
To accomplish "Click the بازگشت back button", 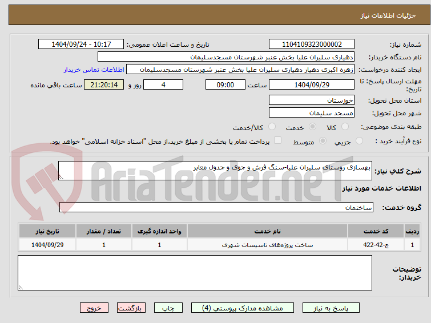I will tap(131, 308).
